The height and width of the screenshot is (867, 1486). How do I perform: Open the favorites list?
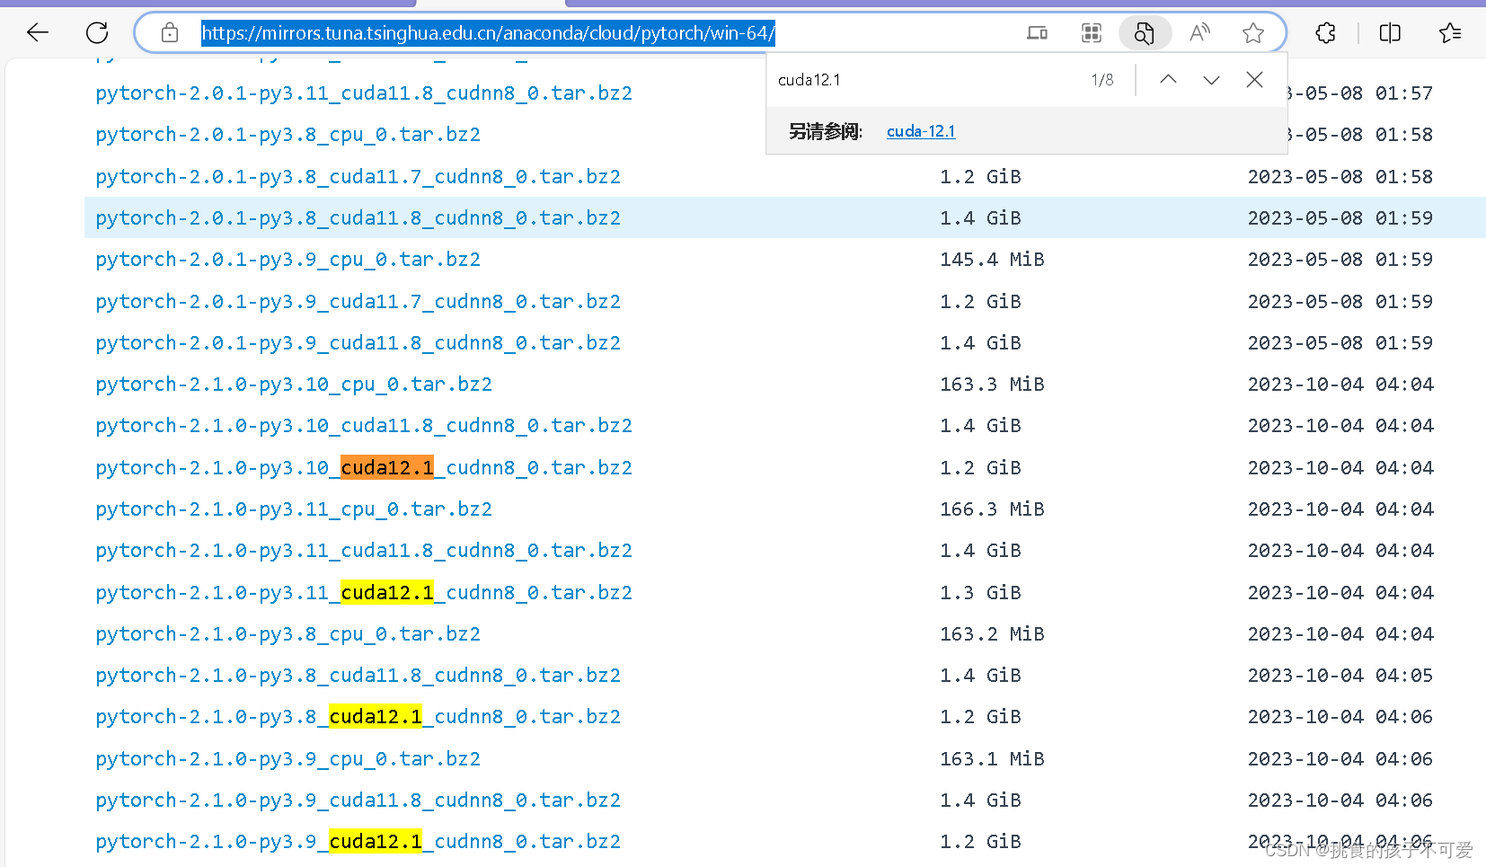(1450, 33)
